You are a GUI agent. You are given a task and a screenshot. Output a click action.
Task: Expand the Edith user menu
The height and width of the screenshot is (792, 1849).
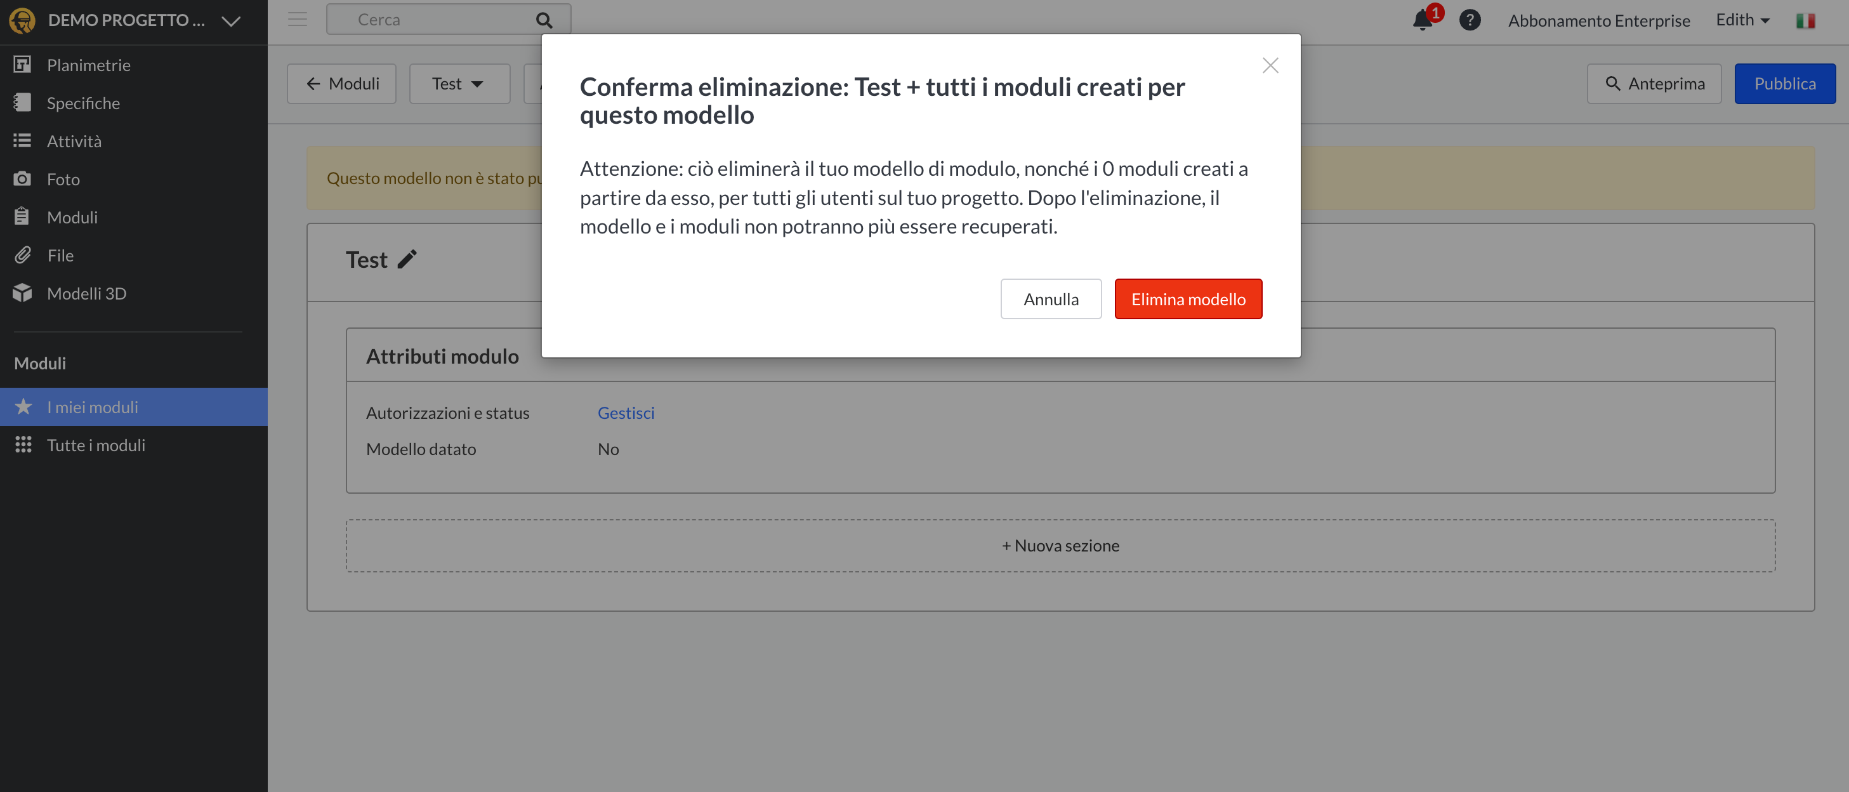pos(1742,20)
